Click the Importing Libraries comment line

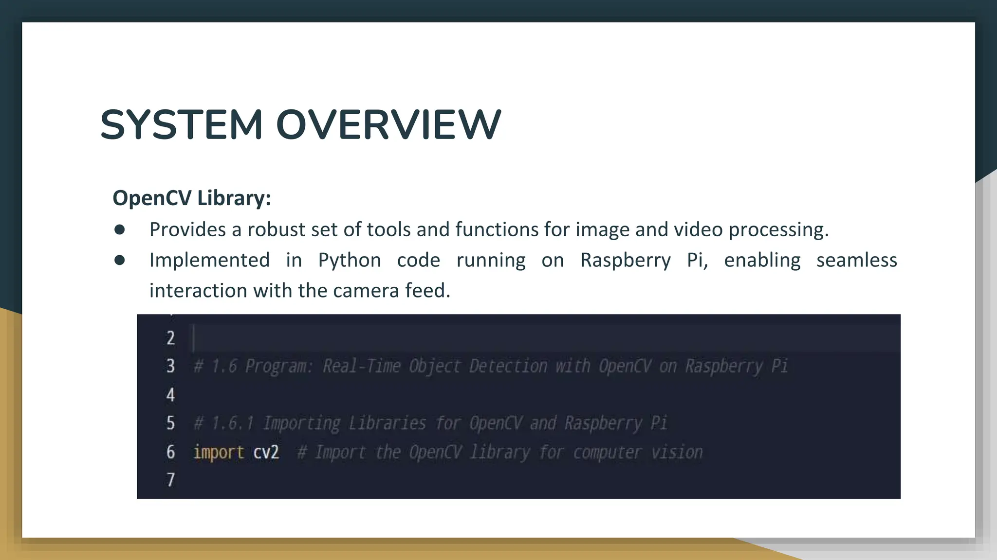[430, 423]
